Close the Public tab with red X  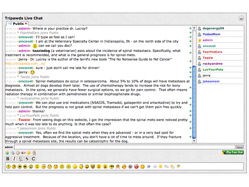click(x=26, y=23)
